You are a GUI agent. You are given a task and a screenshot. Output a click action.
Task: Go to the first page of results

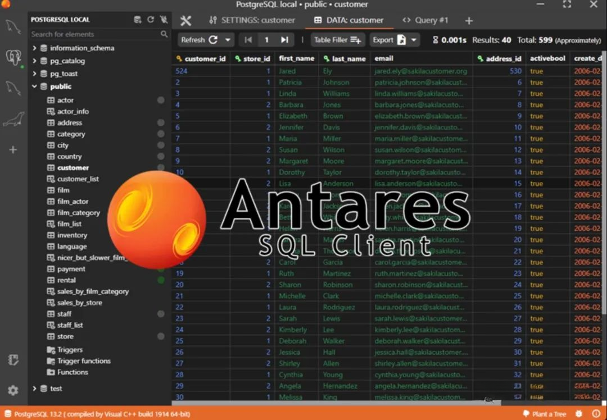tap(248, 40)
